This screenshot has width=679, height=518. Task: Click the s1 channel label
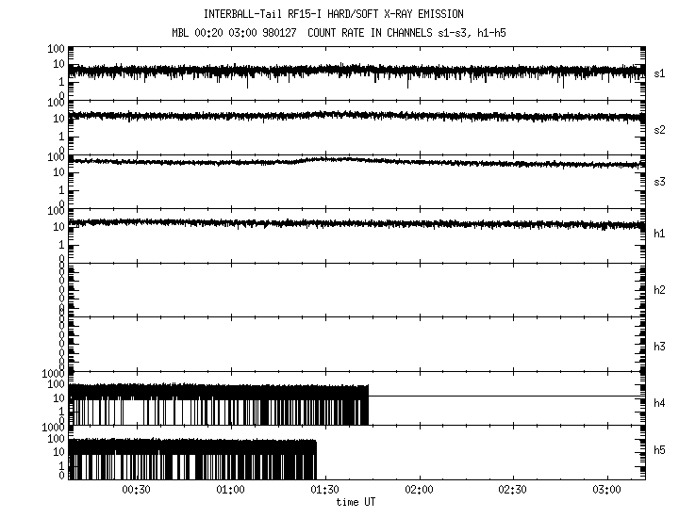tap(660, 73)
